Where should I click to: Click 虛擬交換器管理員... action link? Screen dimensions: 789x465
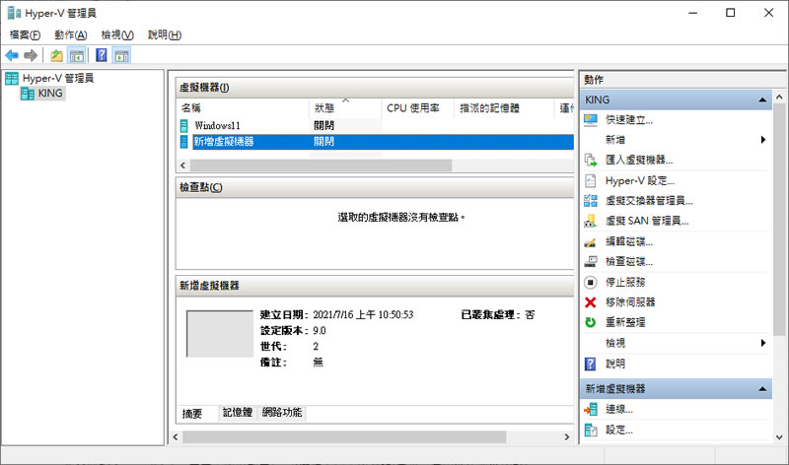649,201
